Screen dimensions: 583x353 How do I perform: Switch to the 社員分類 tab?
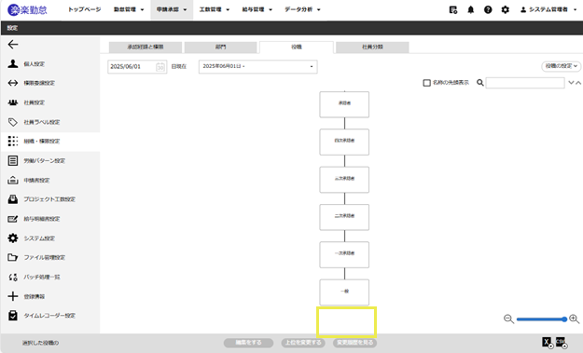[x=372, y=48]
